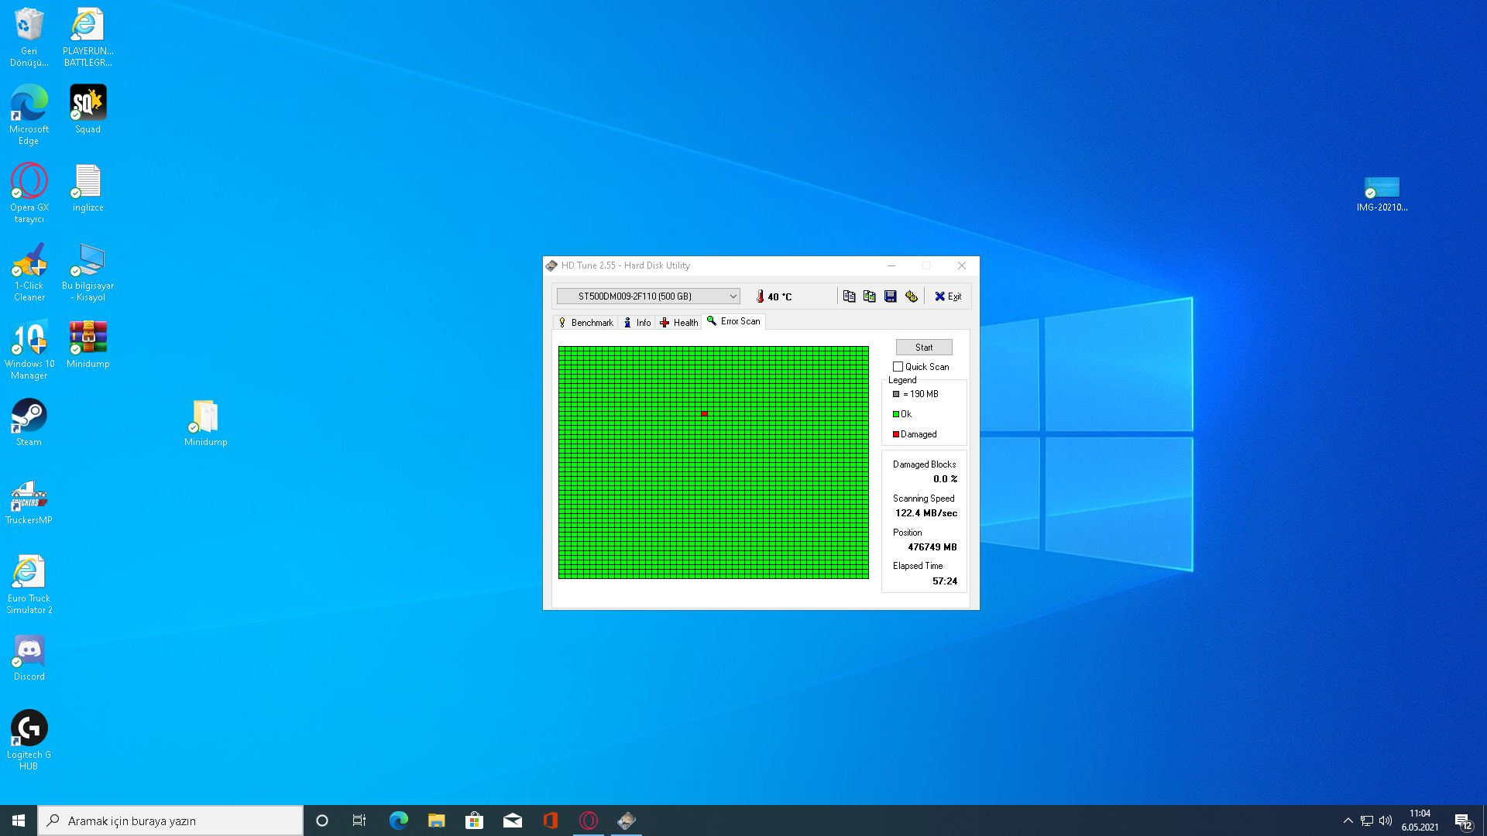Show hidden system tray icons
Screen dimensions: 1487x836
click(1348, 821)
